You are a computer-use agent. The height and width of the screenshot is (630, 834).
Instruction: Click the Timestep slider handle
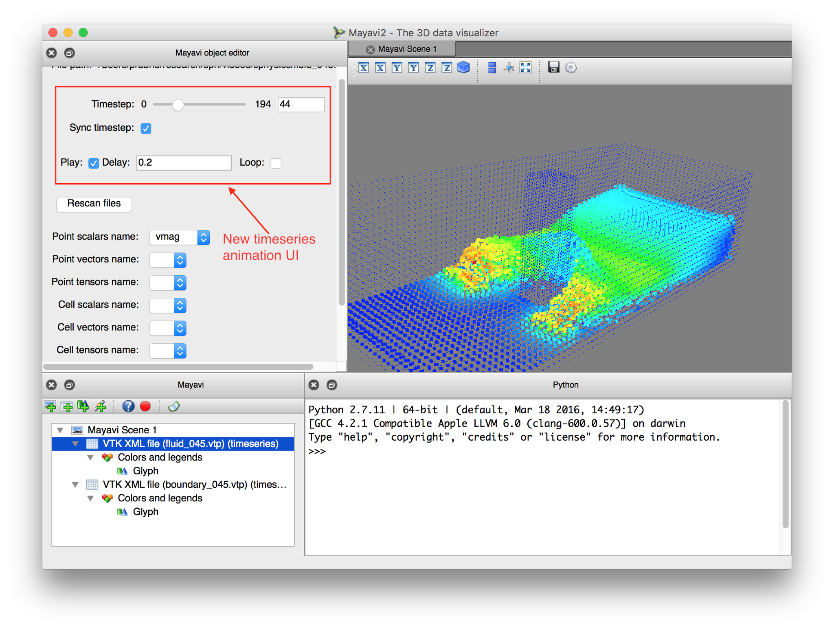click(178, 105)
